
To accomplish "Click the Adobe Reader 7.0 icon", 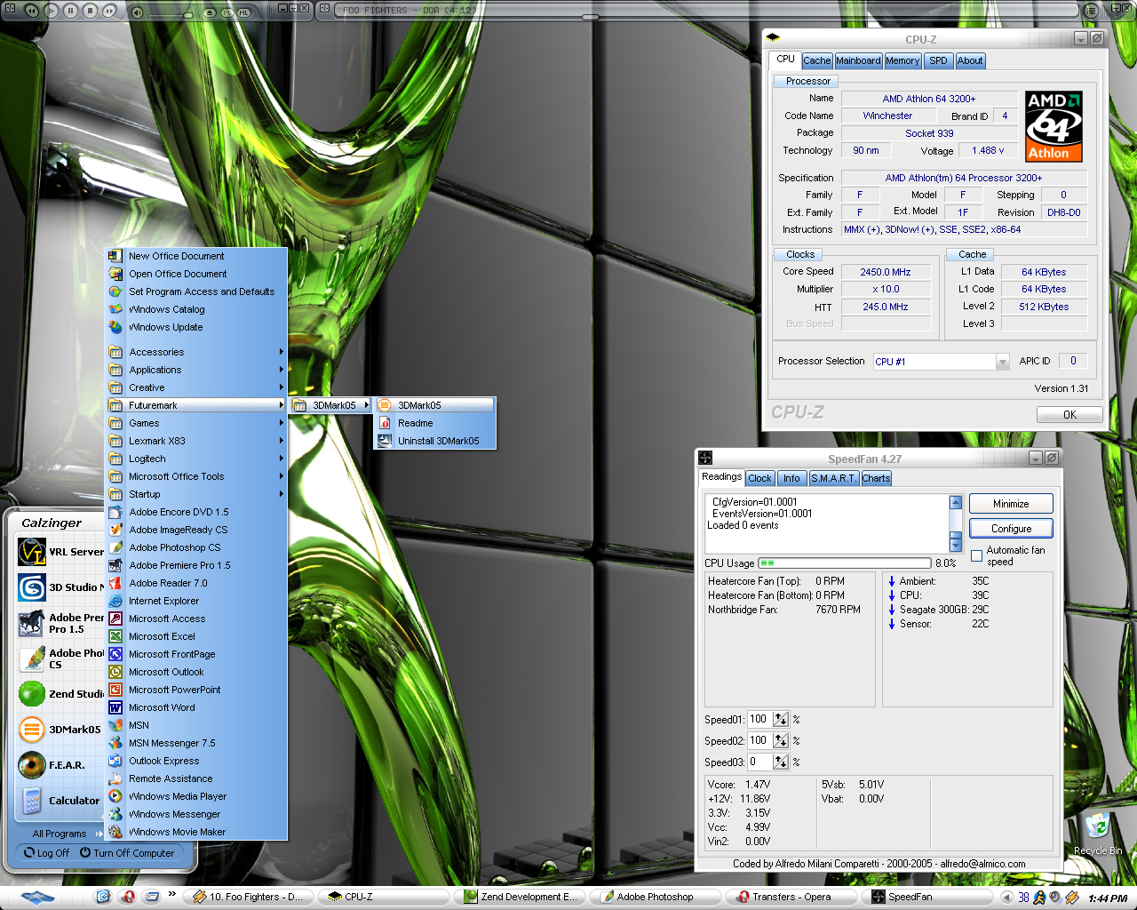I will click(115, 583).
